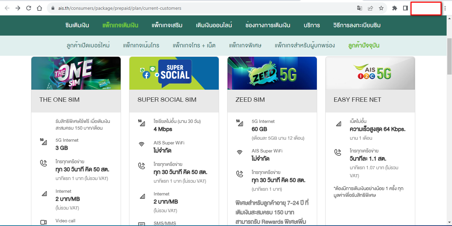Click the 5G signal icon in SUPER SOCIAL SIM
The width and height of the screenshot is (452, 226).
[x=142, y=123]
